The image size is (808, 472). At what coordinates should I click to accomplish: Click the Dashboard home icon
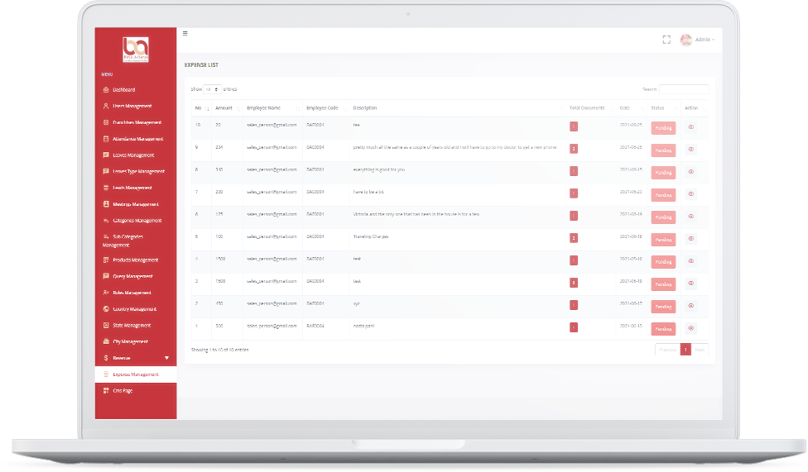click(x=106, y=89)
